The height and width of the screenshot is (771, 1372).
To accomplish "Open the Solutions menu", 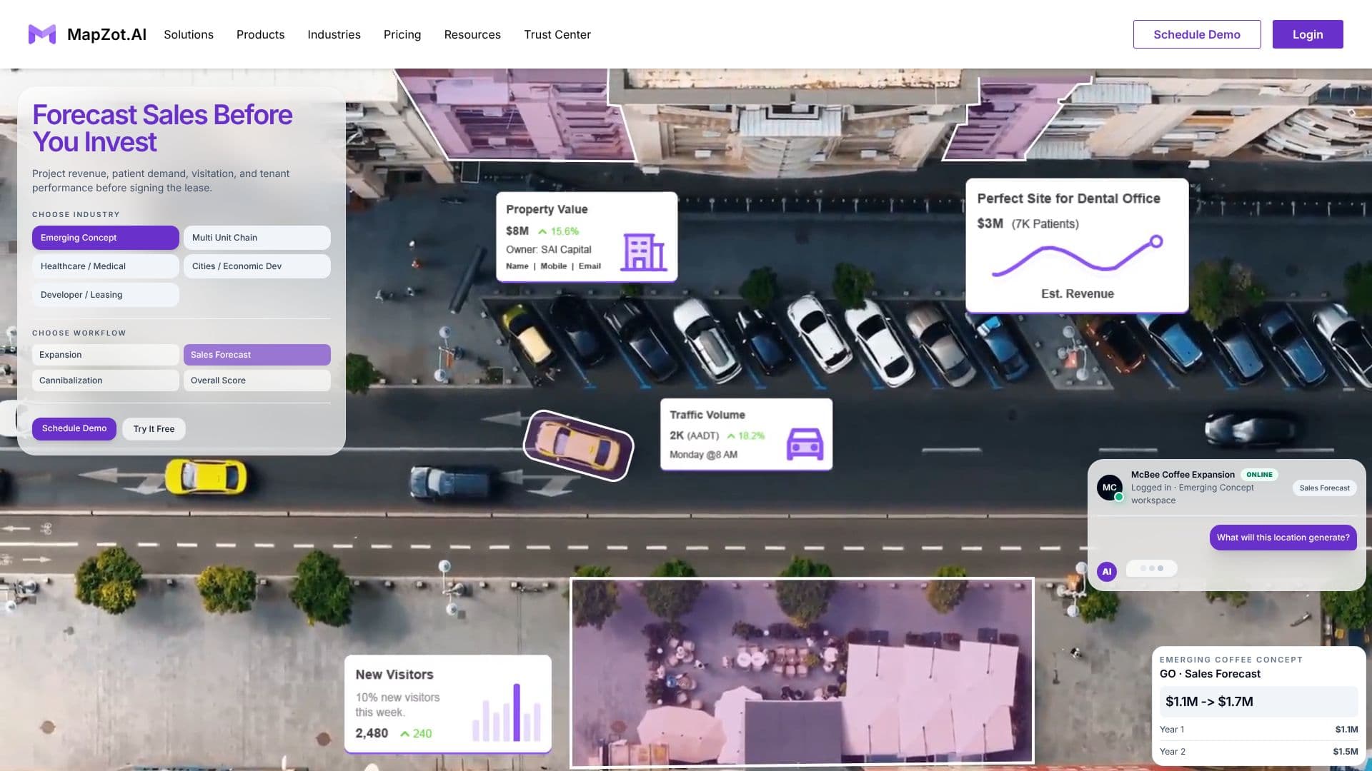I will [x=189, y=34].
